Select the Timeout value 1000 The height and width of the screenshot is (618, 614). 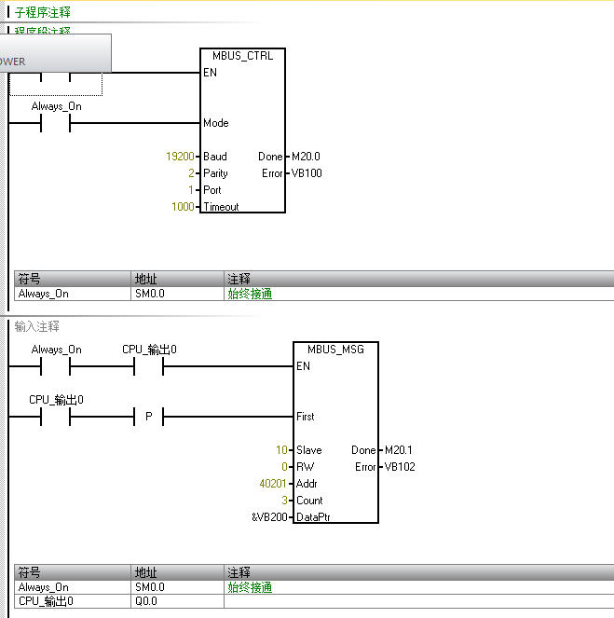pyautogui.click(x=184, y=207)
